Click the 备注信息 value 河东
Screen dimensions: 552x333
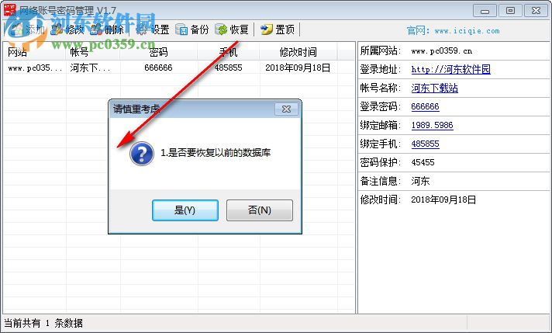click(x=420, y=181)
